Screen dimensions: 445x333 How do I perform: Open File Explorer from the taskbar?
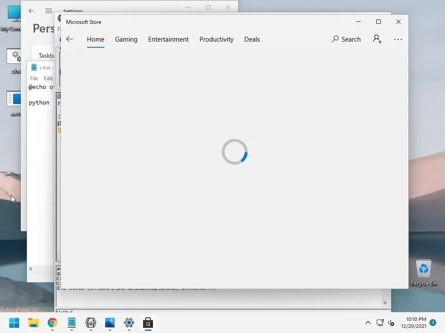[33, 323]
